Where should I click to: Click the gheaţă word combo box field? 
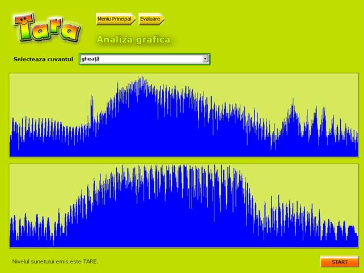145,59
